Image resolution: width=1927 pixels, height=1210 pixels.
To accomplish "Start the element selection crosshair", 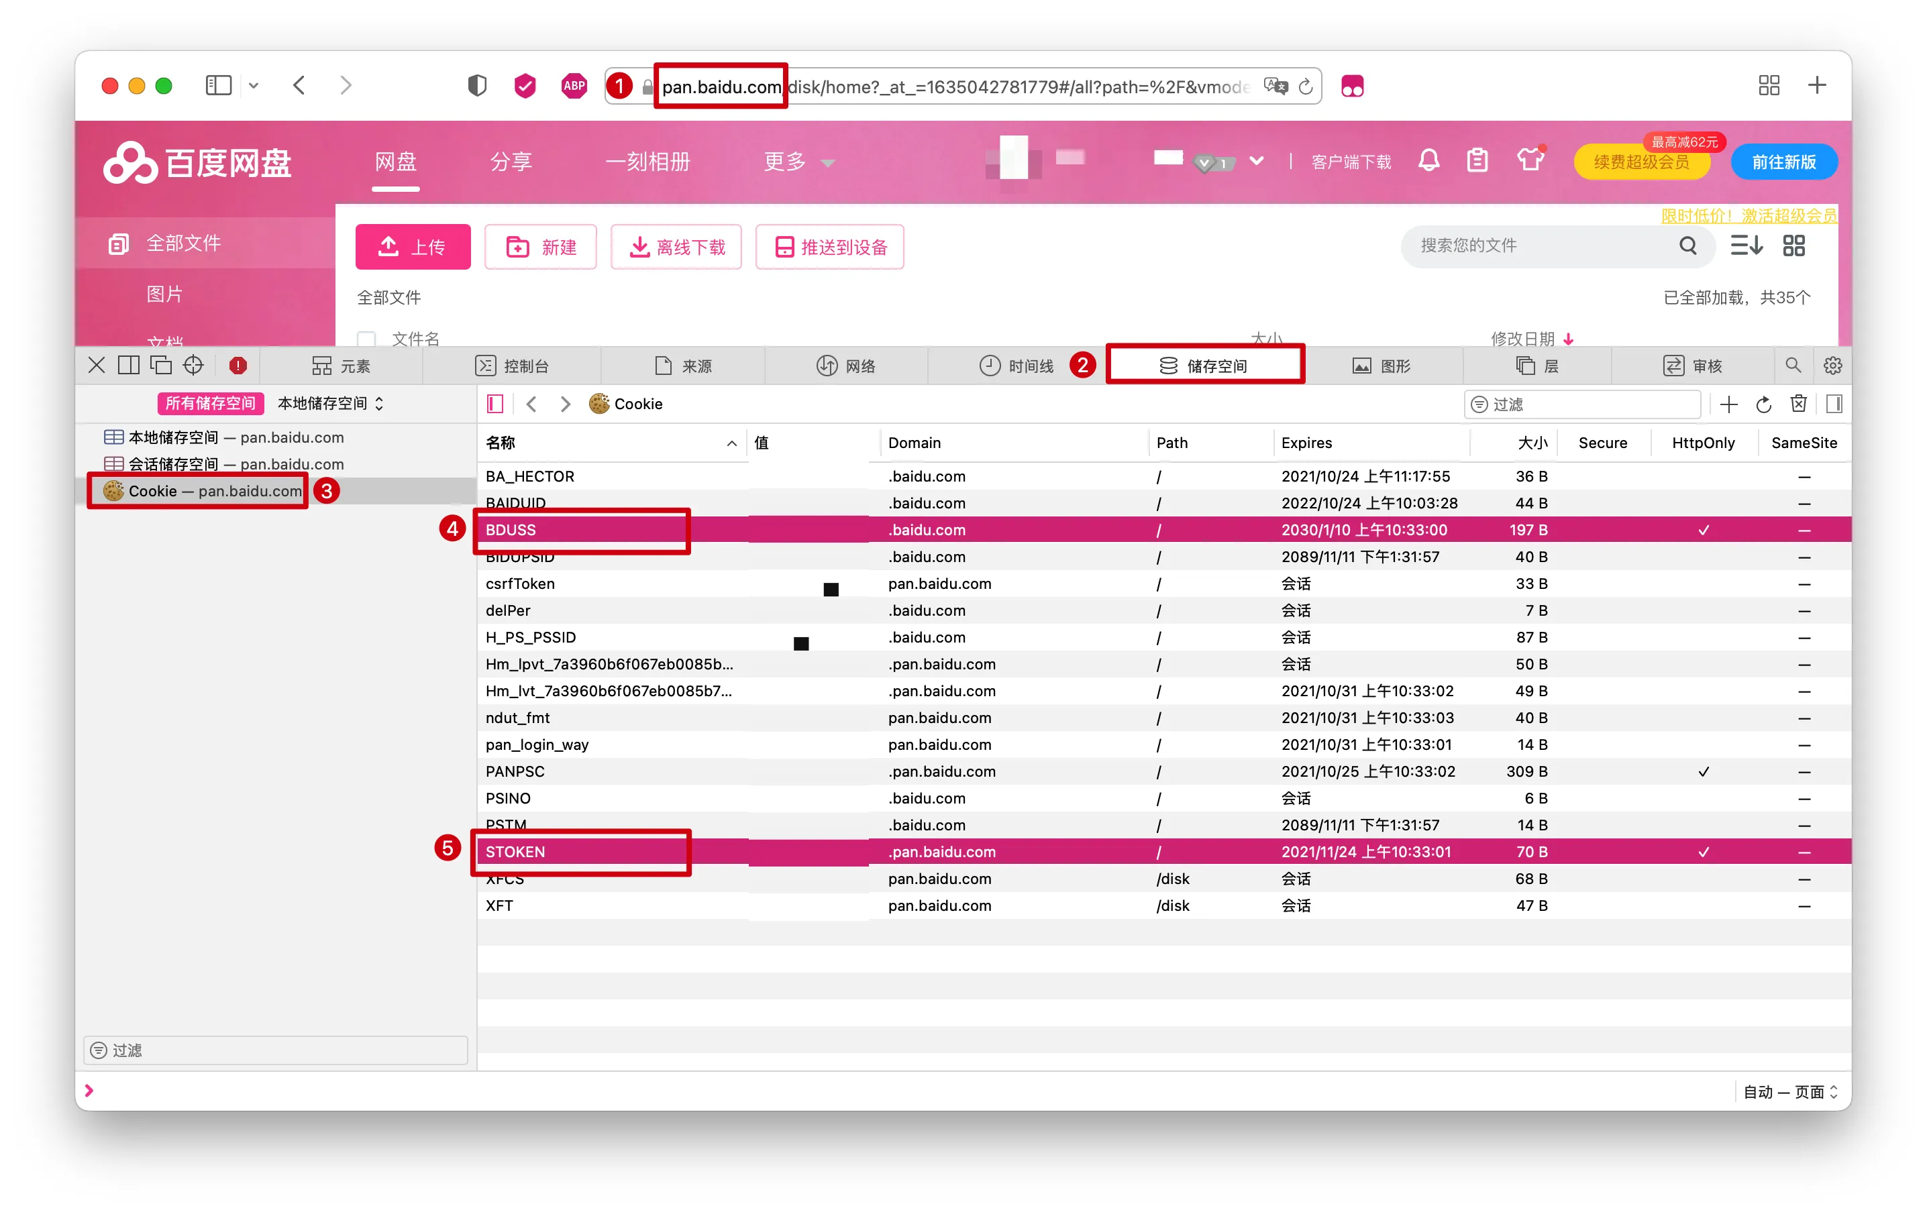I will tap(194, 366).
